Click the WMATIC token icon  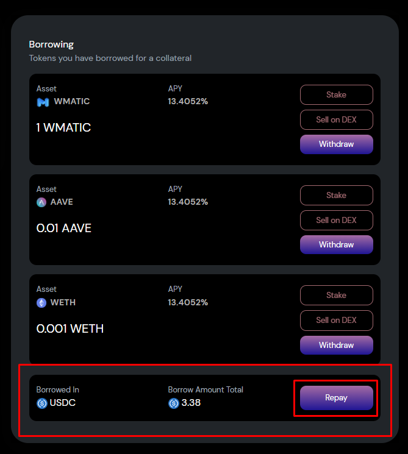pyautogui.click(x=43, y=102)
